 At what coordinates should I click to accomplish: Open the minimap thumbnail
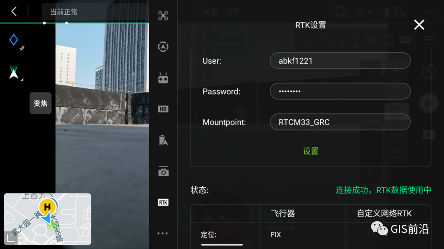(48, 219)
